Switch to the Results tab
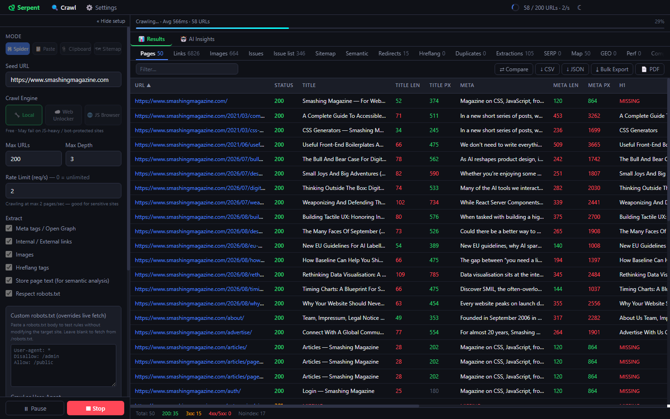The image size is (670, 419). pyautogui.click(x=152, y=39)
